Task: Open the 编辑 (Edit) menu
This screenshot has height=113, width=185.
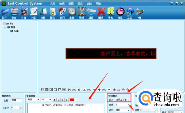Action: [62, 4]
